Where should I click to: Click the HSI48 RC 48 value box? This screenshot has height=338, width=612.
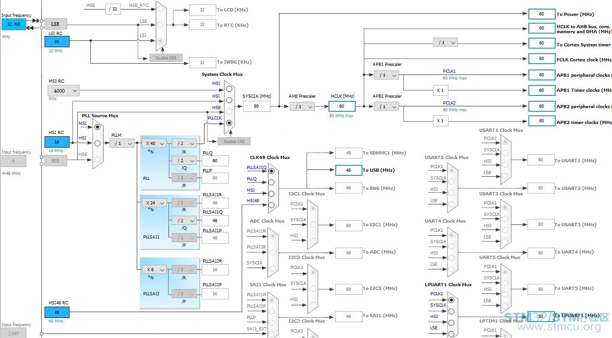(x=57, y=312)
